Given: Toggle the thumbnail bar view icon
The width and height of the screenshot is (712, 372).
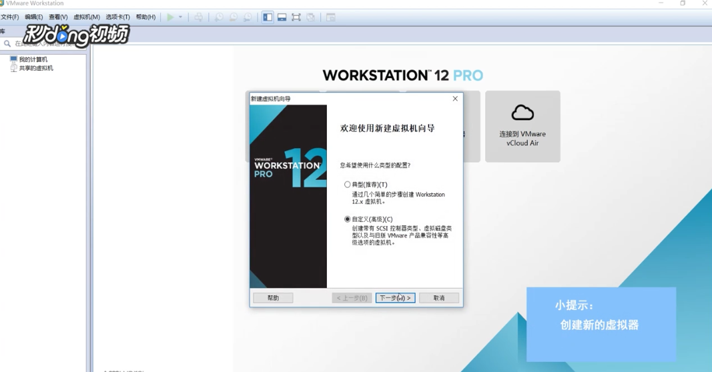Looking at the screenshot, I should [282, 17].
